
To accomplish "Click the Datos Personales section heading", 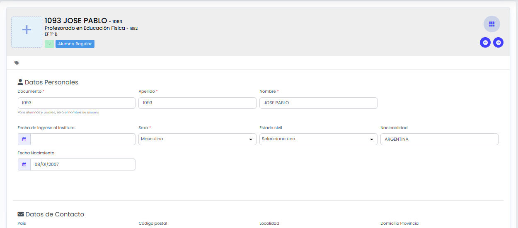I will [x=51, y=82].
